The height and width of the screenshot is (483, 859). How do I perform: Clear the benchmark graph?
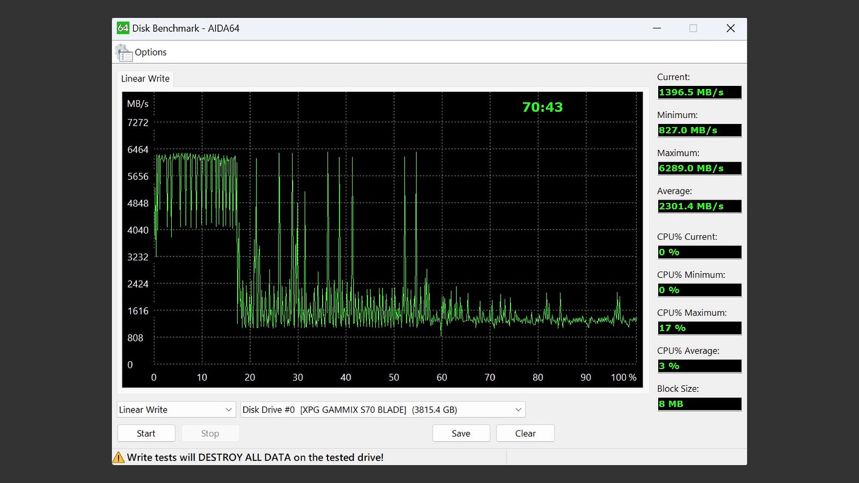(x=525, y=433)
